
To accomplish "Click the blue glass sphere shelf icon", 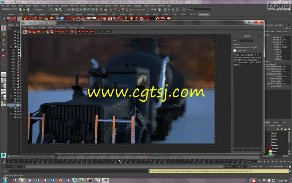I will click(x=62, y=19).
